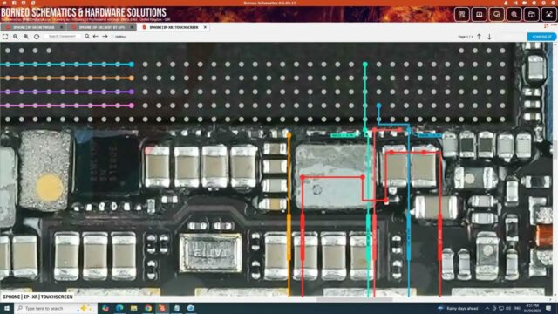Close the IP-XR TOUCHSCREEN tab
This screenshot has height=314, width=558.
(x=206, y=27)
